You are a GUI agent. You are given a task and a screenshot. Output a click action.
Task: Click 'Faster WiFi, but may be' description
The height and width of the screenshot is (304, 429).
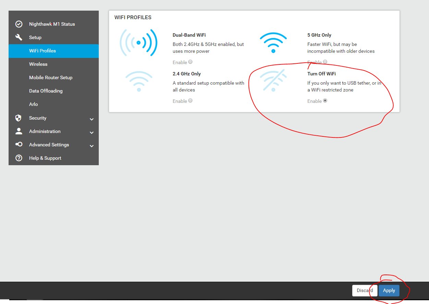[x=341, y=48]
